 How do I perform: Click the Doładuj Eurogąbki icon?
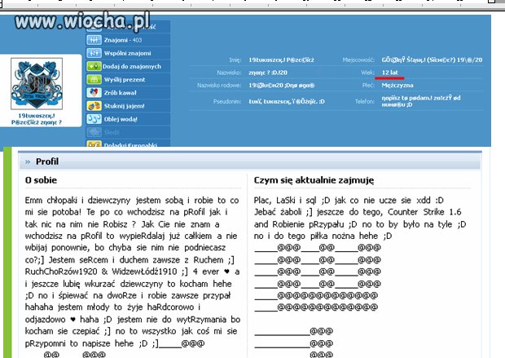[x=94, y=144]
